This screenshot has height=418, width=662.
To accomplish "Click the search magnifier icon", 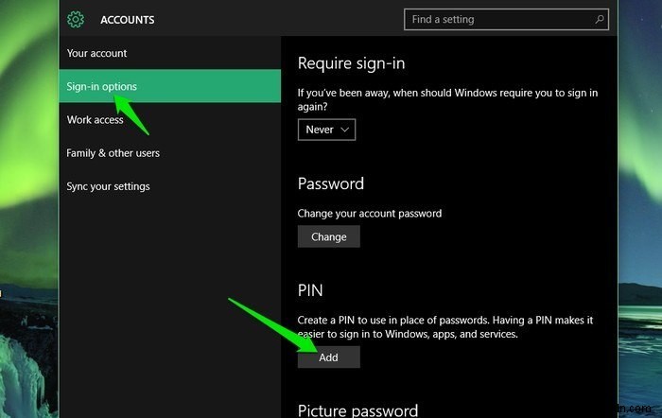I will coord(599,20).
